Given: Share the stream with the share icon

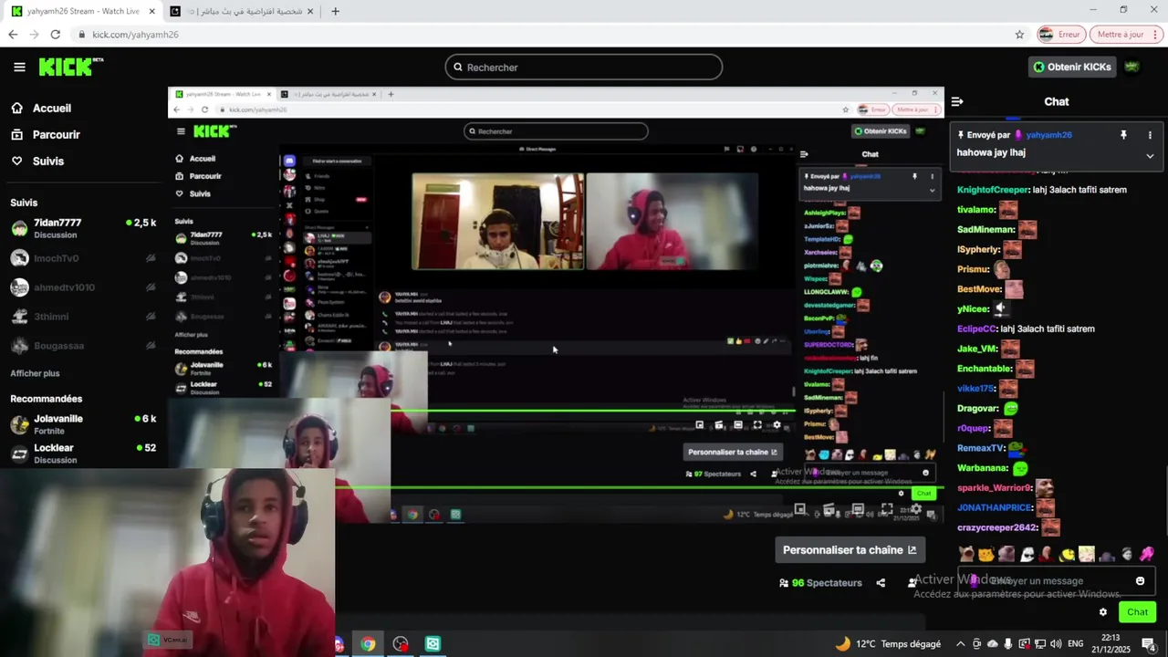Looking at the screenshot, I should pos(881,582).
